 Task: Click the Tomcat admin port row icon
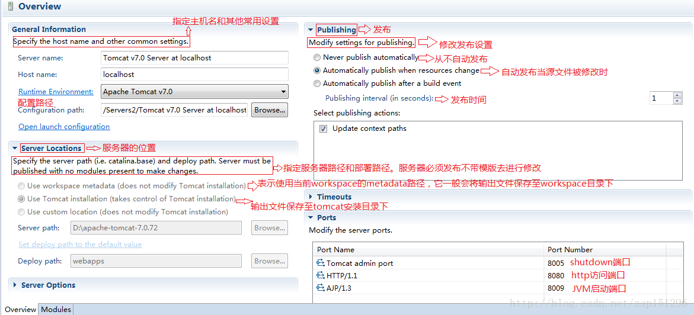[x=321, y=263]
